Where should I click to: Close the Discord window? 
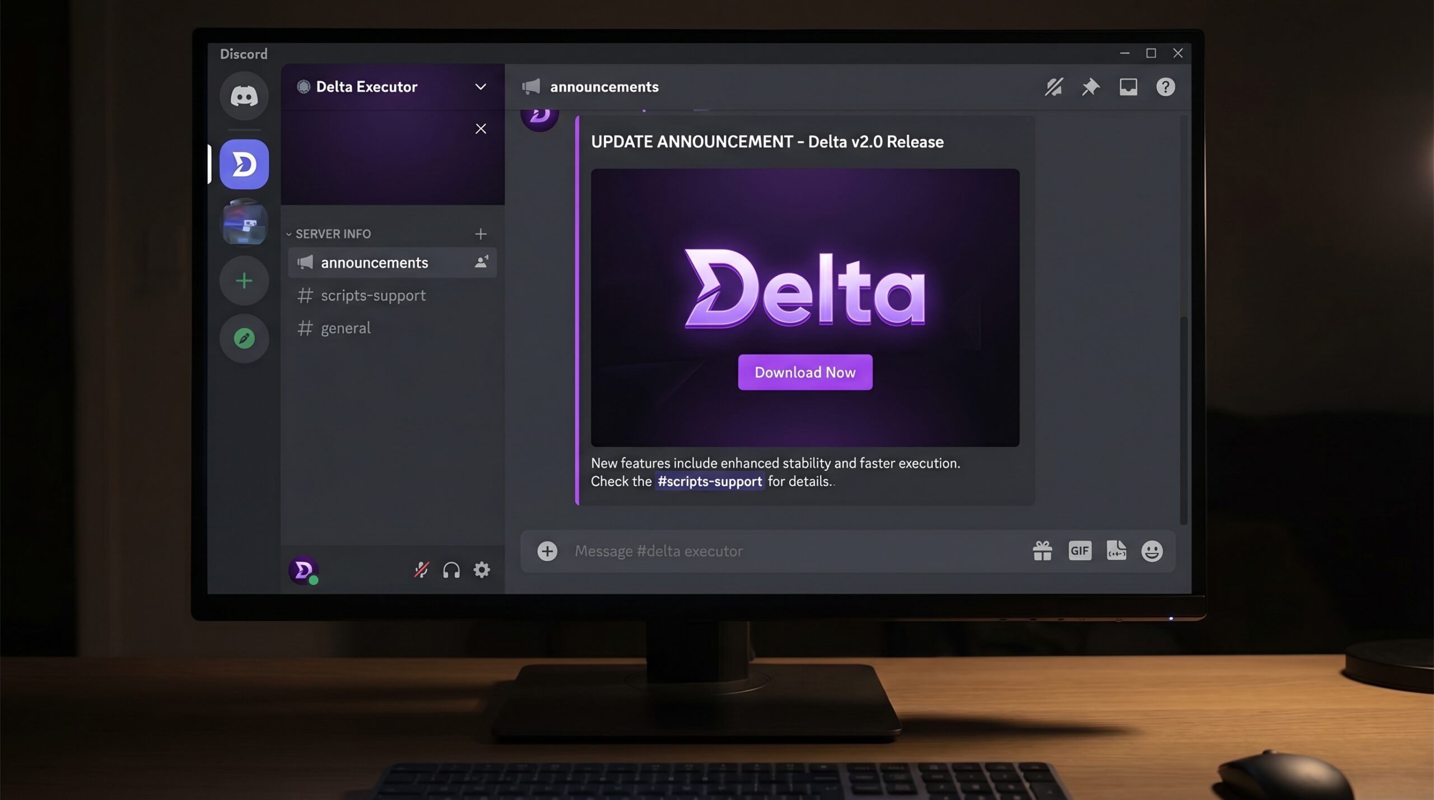tap(1178, 53)
